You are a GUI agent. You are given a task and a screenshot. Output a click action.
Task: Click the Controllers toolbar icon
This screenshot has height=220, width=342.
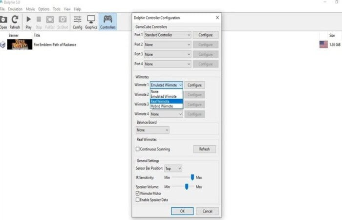coord(108,22)
